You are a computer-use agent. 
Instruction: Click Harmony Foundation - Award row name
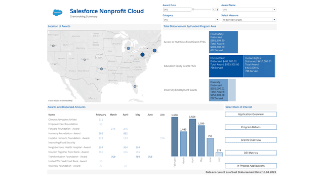click(64, 133)
